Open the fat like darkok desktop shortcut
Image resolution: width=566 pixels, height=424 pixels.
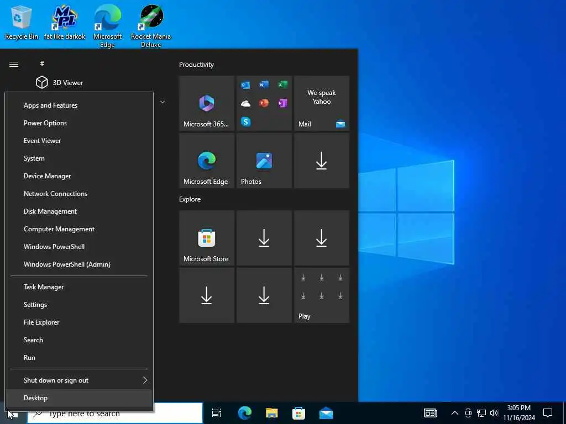[x=65, y=22]
